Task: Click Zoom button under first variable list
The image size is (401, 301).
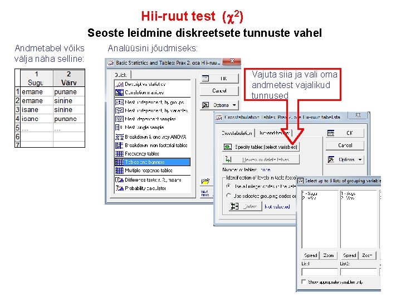Action: 329,255
